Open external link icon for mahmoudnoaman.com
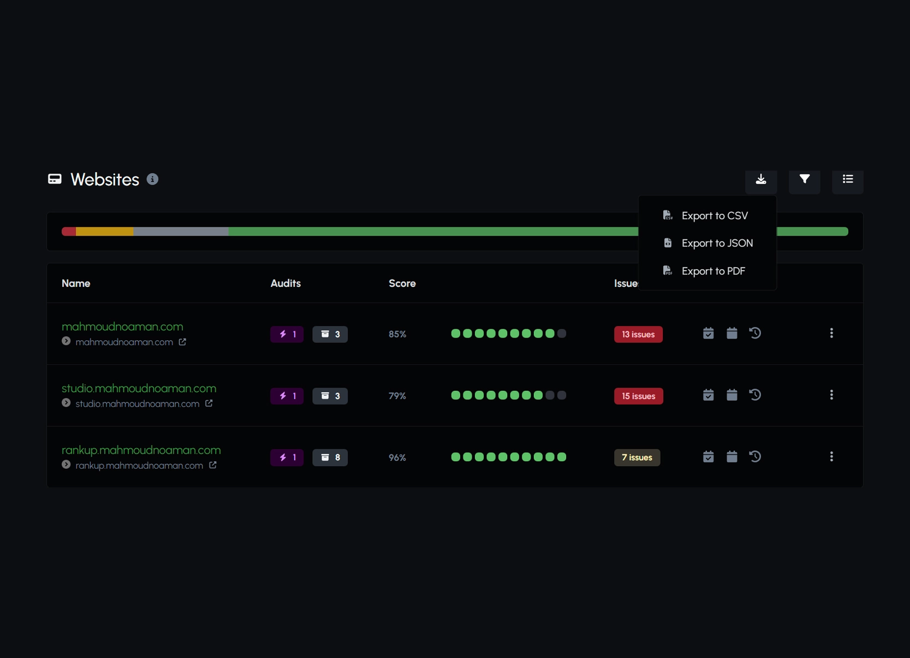 pyautogui.click(x=182, y=342)
